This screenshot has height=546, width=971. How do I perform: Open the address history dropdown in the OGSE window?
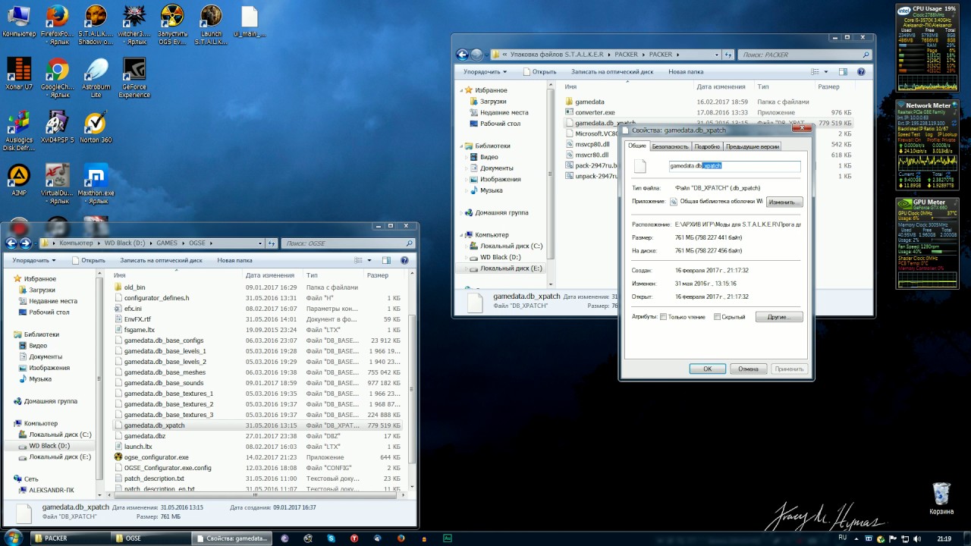[261, 243]
